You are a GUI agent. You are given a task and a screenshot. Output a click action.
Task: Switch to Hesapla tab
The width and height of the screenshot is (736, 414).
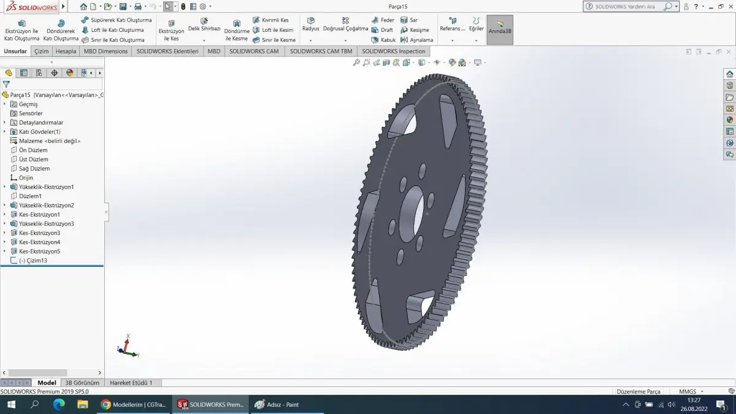(66, 52)
